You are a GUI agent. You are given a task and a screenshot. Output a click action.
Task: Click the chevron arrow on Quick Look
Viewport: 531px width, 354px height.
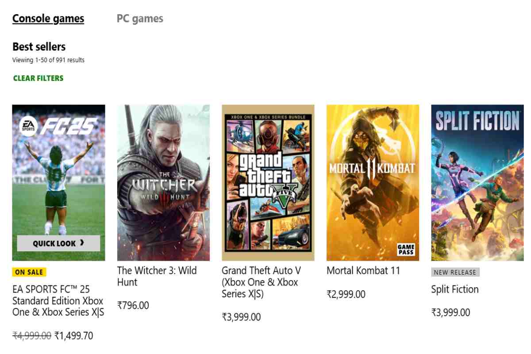pos(82,243)
